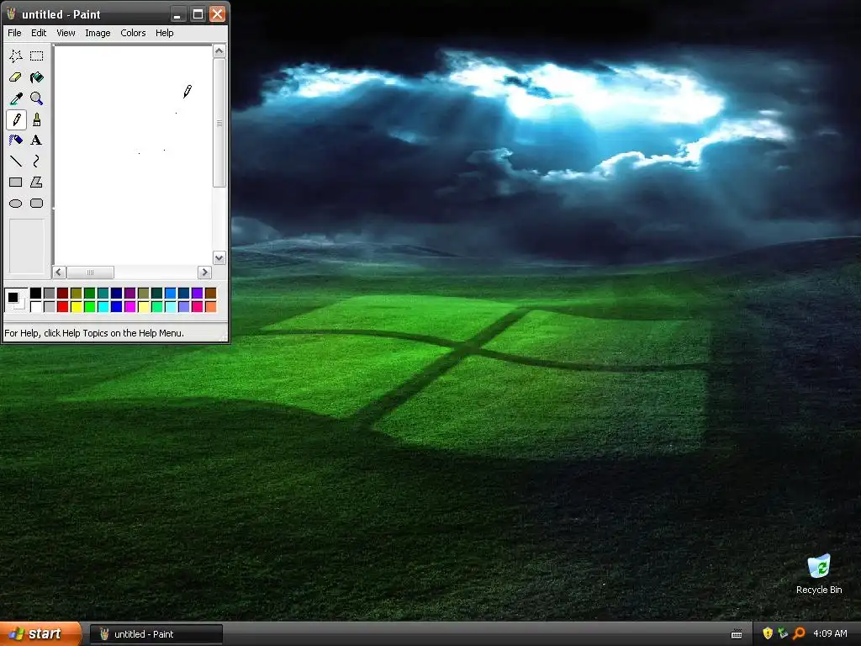Click the 'For Help, click Help Topics' status text
The image size is (861, 646).
coord(94,333)
